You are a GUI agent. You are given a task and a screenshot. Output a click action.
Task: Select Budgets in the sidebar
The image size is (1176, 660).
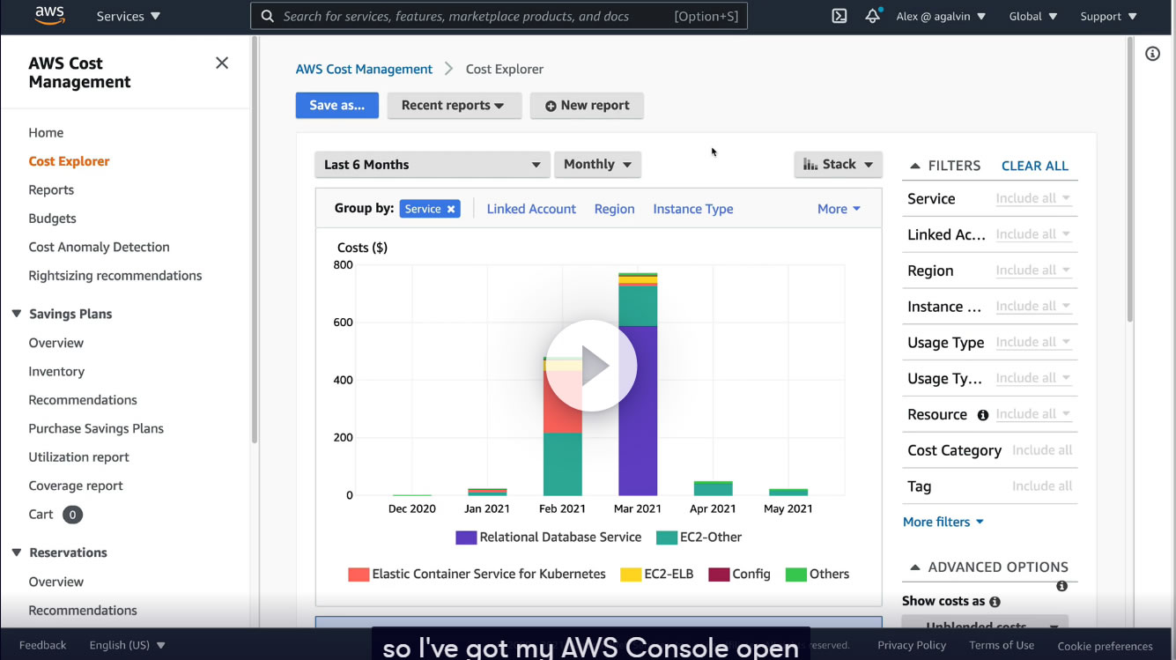[x=52, y=219]
